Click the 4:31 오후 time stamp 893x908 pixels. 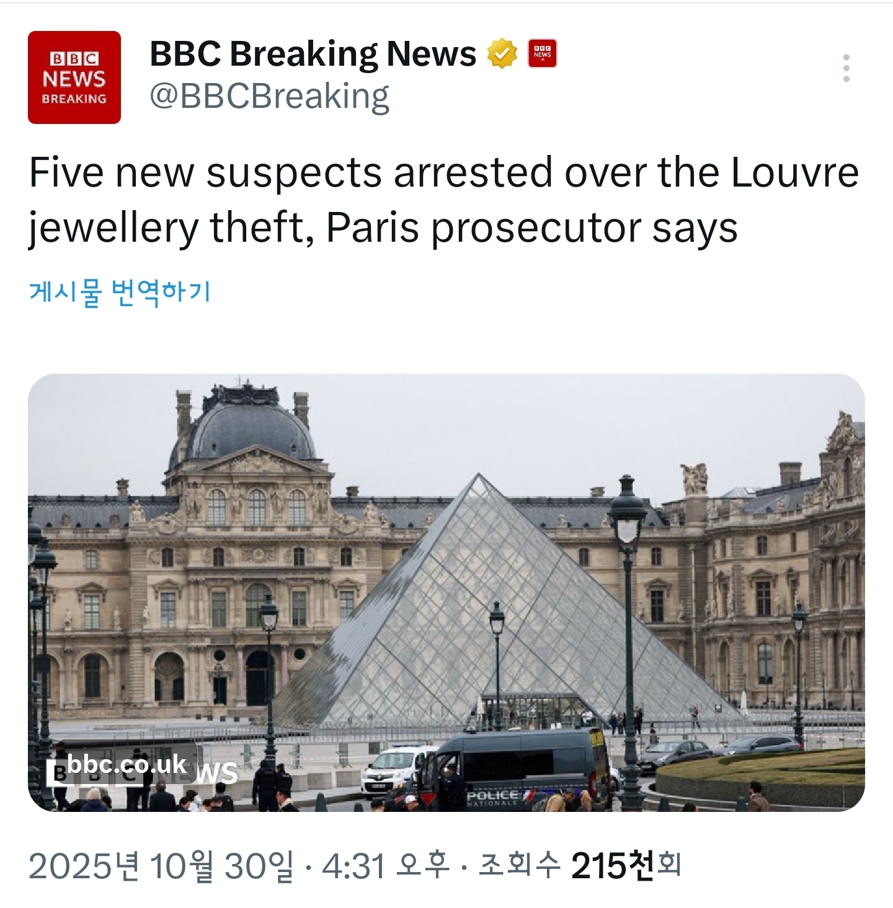(x=385, y=866)
